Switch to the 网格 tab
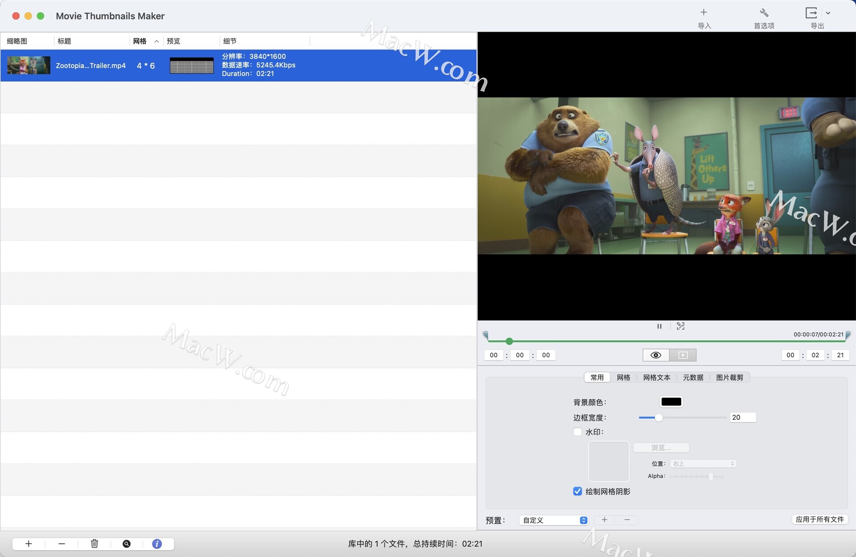Image resolution: width=856 pixels, height=557 pixels. [x=623, y=377]
